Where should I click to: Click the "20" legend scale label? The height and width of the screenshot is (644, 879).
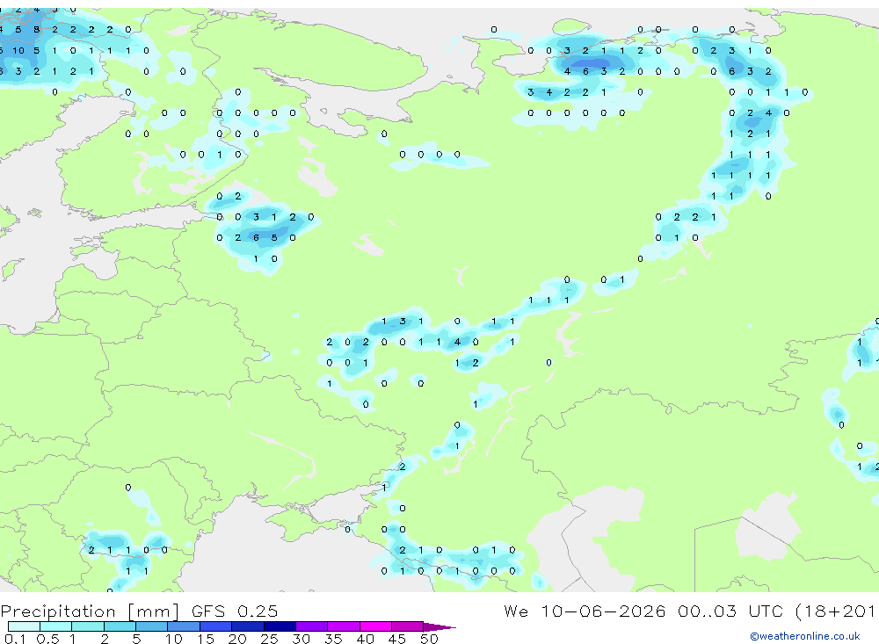[237, 639]
